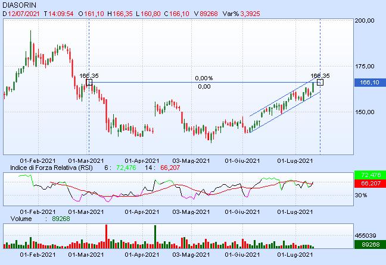
Task: Click the open price 161,10
Action: 94,14
